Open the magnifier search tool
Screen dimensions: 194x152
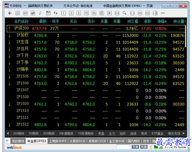click(x=124, y=13)
